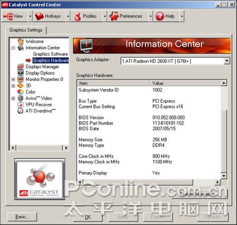Click the hardware list scroll-down arrow
Image resolution: width=237 pixels, height=225 pixels.
coord(224,176)
